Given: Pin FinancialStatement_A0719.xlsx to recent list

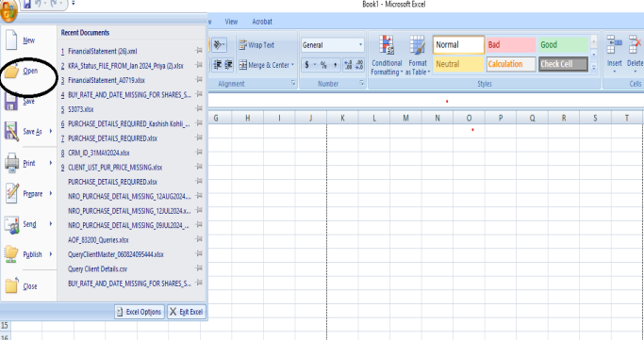Looking at the screenshot, I should pyautogui.click(x=199, y=79).
